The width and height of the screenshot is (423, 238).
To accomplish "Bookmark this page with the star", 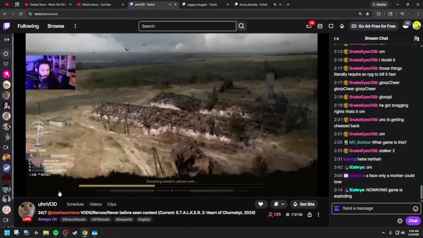I will (367, 14).
